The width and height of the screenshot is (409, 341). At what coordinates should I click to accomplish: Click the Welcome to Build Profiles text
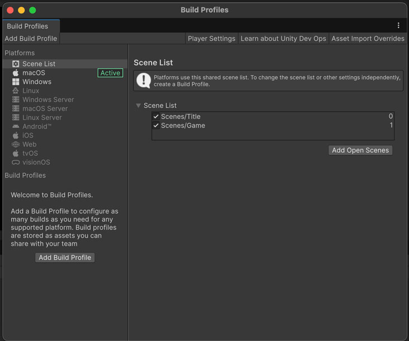point(51,195)
